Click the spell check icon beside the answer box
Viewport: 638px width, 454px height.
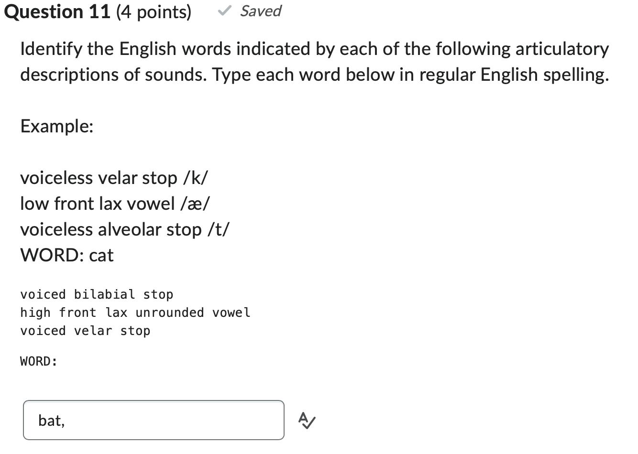tap(306, 421)
